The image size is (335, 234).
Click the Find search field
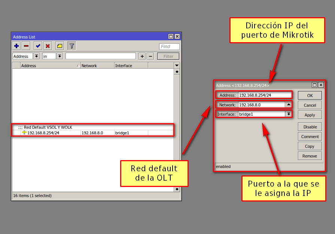pos(169,47)
